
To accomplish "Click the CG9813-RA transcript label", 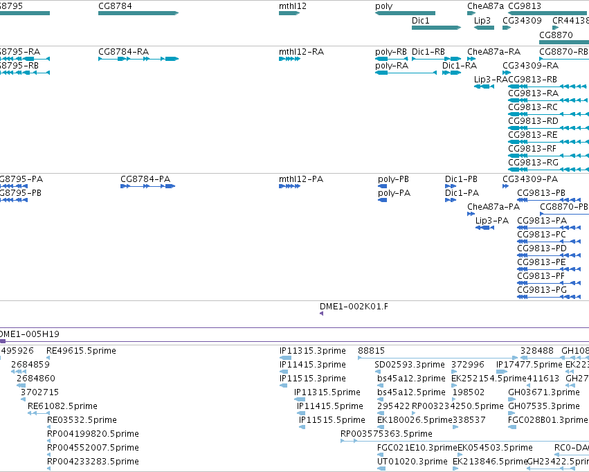I will click(x=533, y=93).
